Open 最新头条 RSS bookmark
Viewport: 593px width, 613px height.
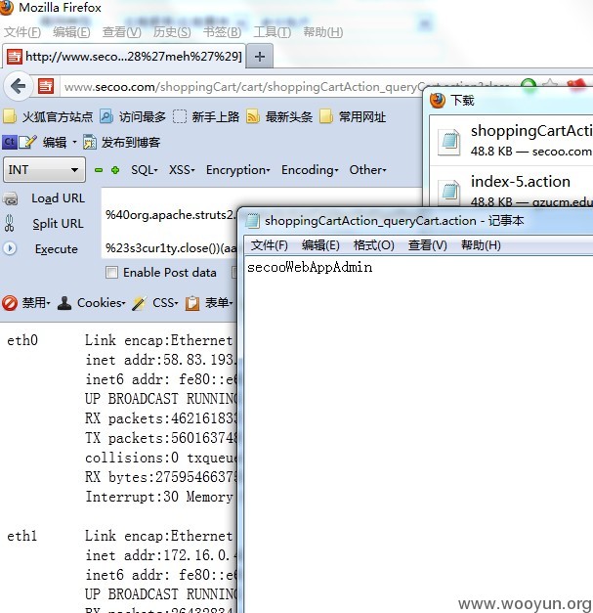pos(279,116)
